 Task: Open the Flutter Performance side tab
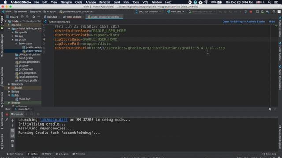(280, 77)
